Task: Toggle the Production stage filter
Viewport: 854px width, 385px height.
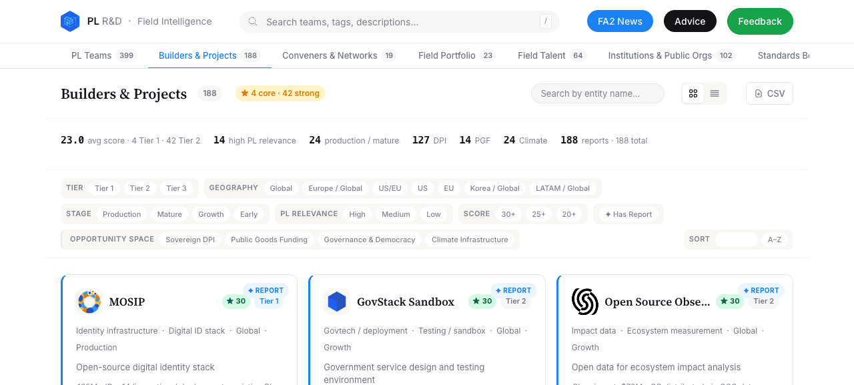Action: coord(121,214)
